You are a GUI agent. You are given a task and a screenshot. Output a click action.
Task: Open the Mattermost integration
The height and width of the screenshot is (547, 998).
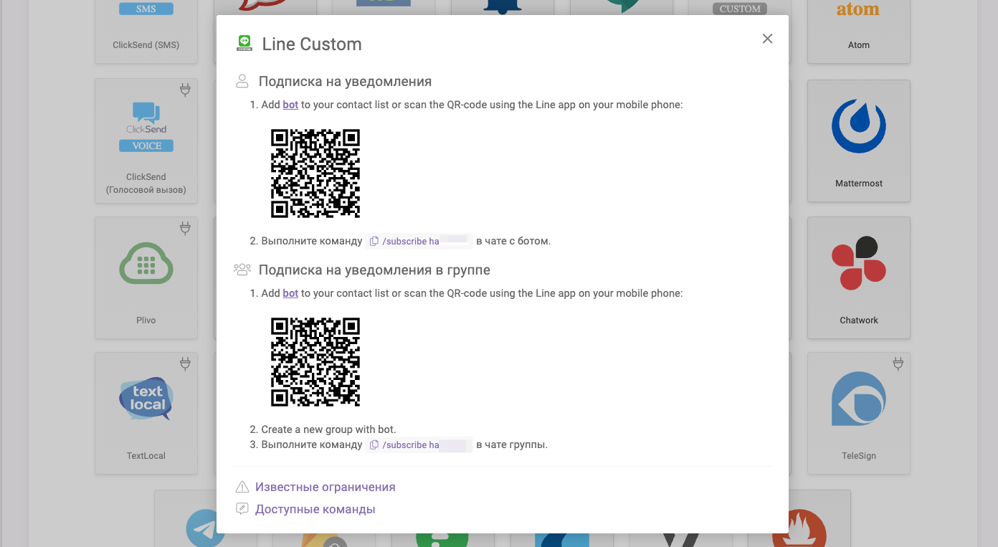point(859,141)
